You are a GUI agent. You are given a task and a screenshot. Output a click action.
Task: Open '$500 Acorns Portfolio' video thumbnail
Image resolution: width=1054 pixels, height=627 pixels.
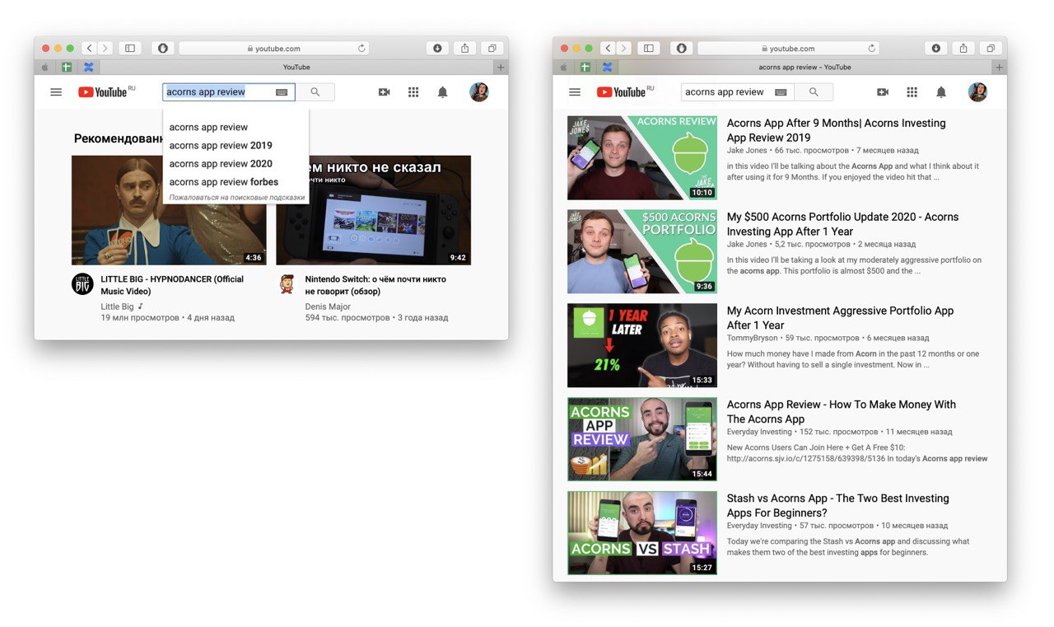[642, 251]
